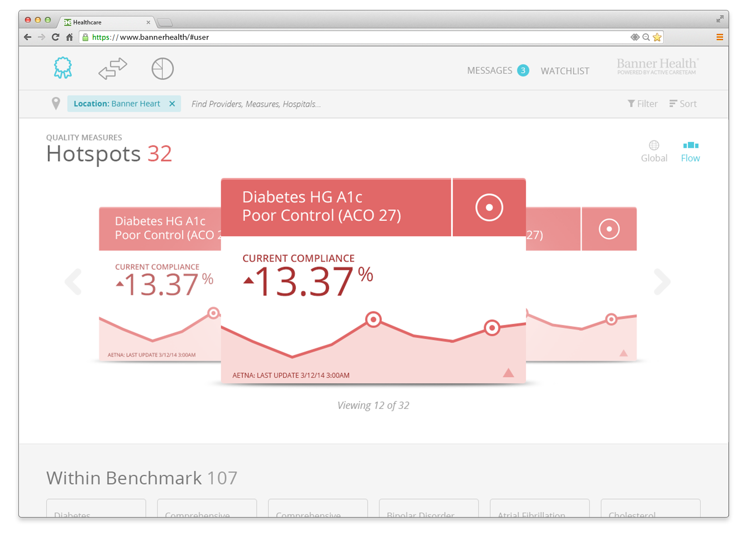Open the Diabetes benchmark card
Image resolution: width=747 pixels, height=533 pixels.
(x=96, y=508)
